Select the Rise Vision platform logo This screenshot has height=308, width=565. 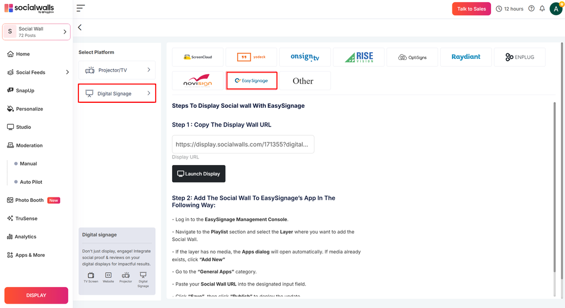pyautogui.click(x=359, y=57)
